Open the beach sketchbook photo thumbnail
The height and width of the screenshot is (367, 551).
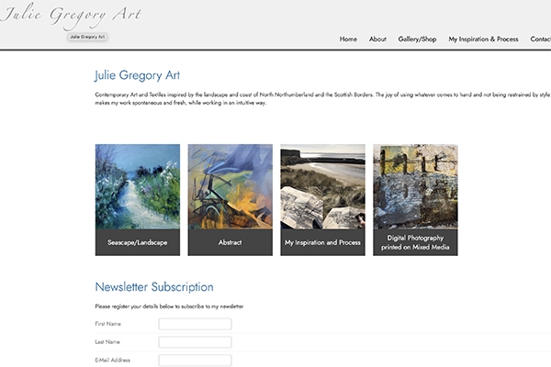pos(322,186)
